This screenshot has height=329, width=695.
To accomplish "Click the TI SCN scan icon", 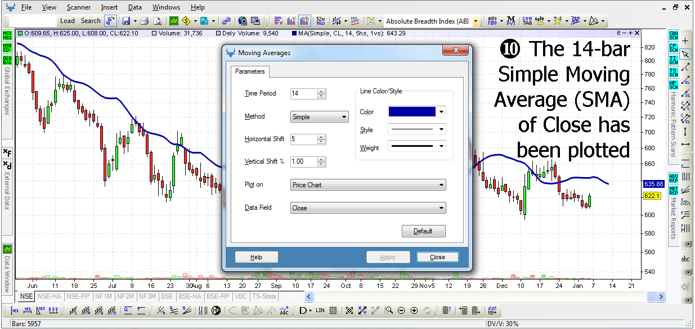I will 673,60.
